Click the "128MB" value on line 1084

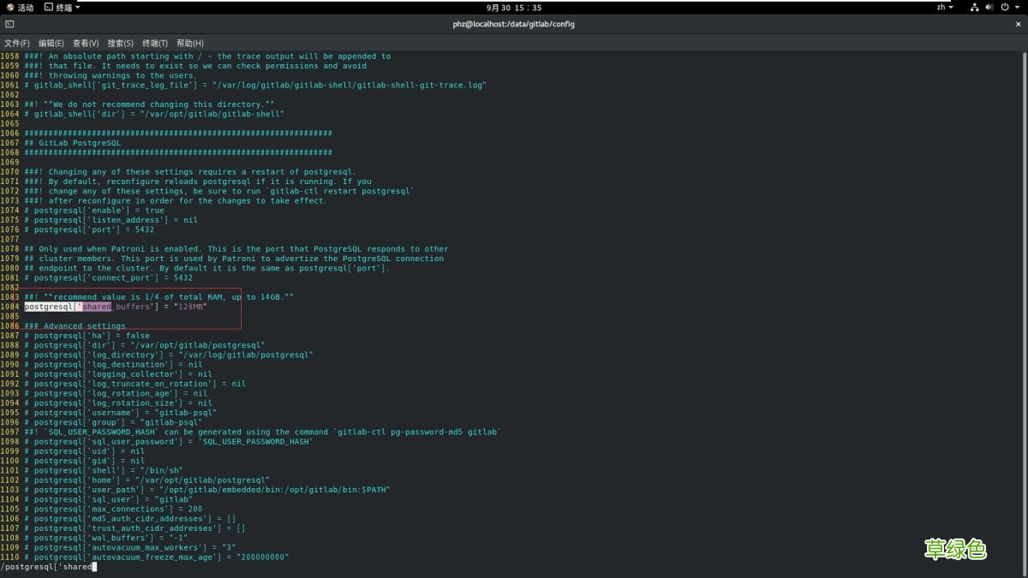191,307
